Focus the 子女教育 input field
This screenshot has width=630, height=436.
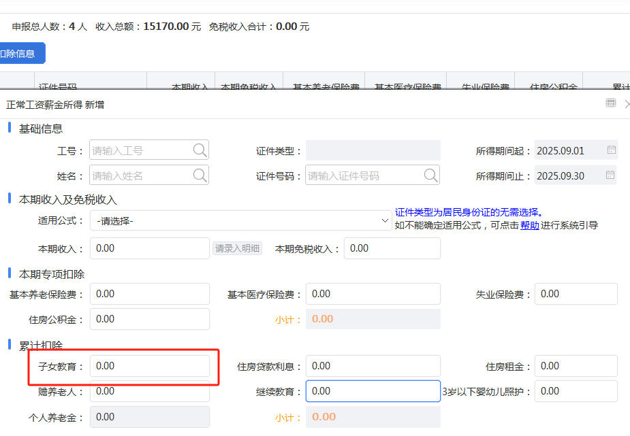[x=149, y=366]
